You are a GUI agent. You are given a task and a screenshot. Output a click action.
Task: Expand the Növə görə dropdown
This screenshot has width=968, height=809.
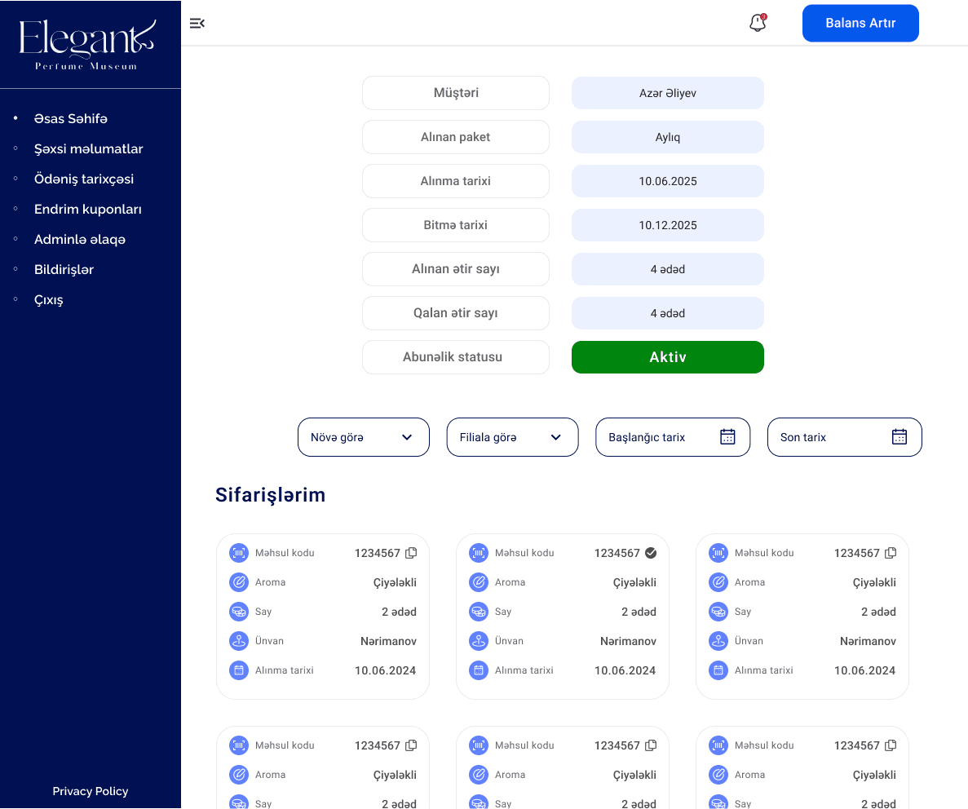[x=364, y=437]
